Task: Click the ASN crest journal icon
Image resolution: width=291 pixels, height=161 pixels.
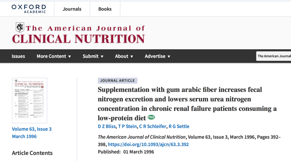Action: [20, 28]
